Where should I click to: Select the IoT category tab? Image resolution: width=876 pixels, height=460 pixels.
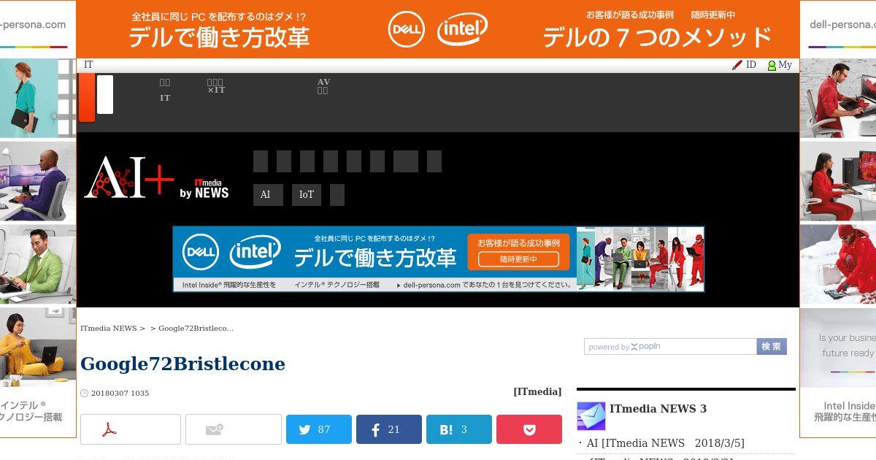307,195
